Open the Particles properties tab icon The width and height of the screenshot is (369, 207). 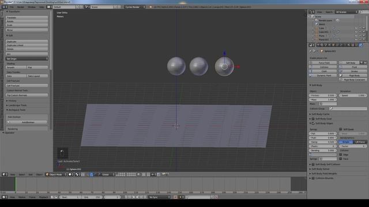pos(356,45)
